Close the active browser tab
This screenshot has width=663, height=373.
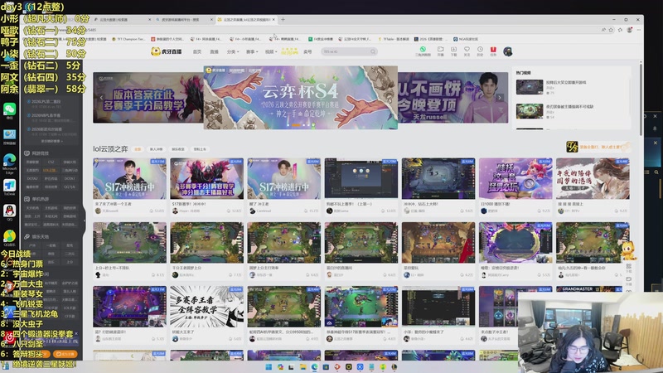coord(273,19)
